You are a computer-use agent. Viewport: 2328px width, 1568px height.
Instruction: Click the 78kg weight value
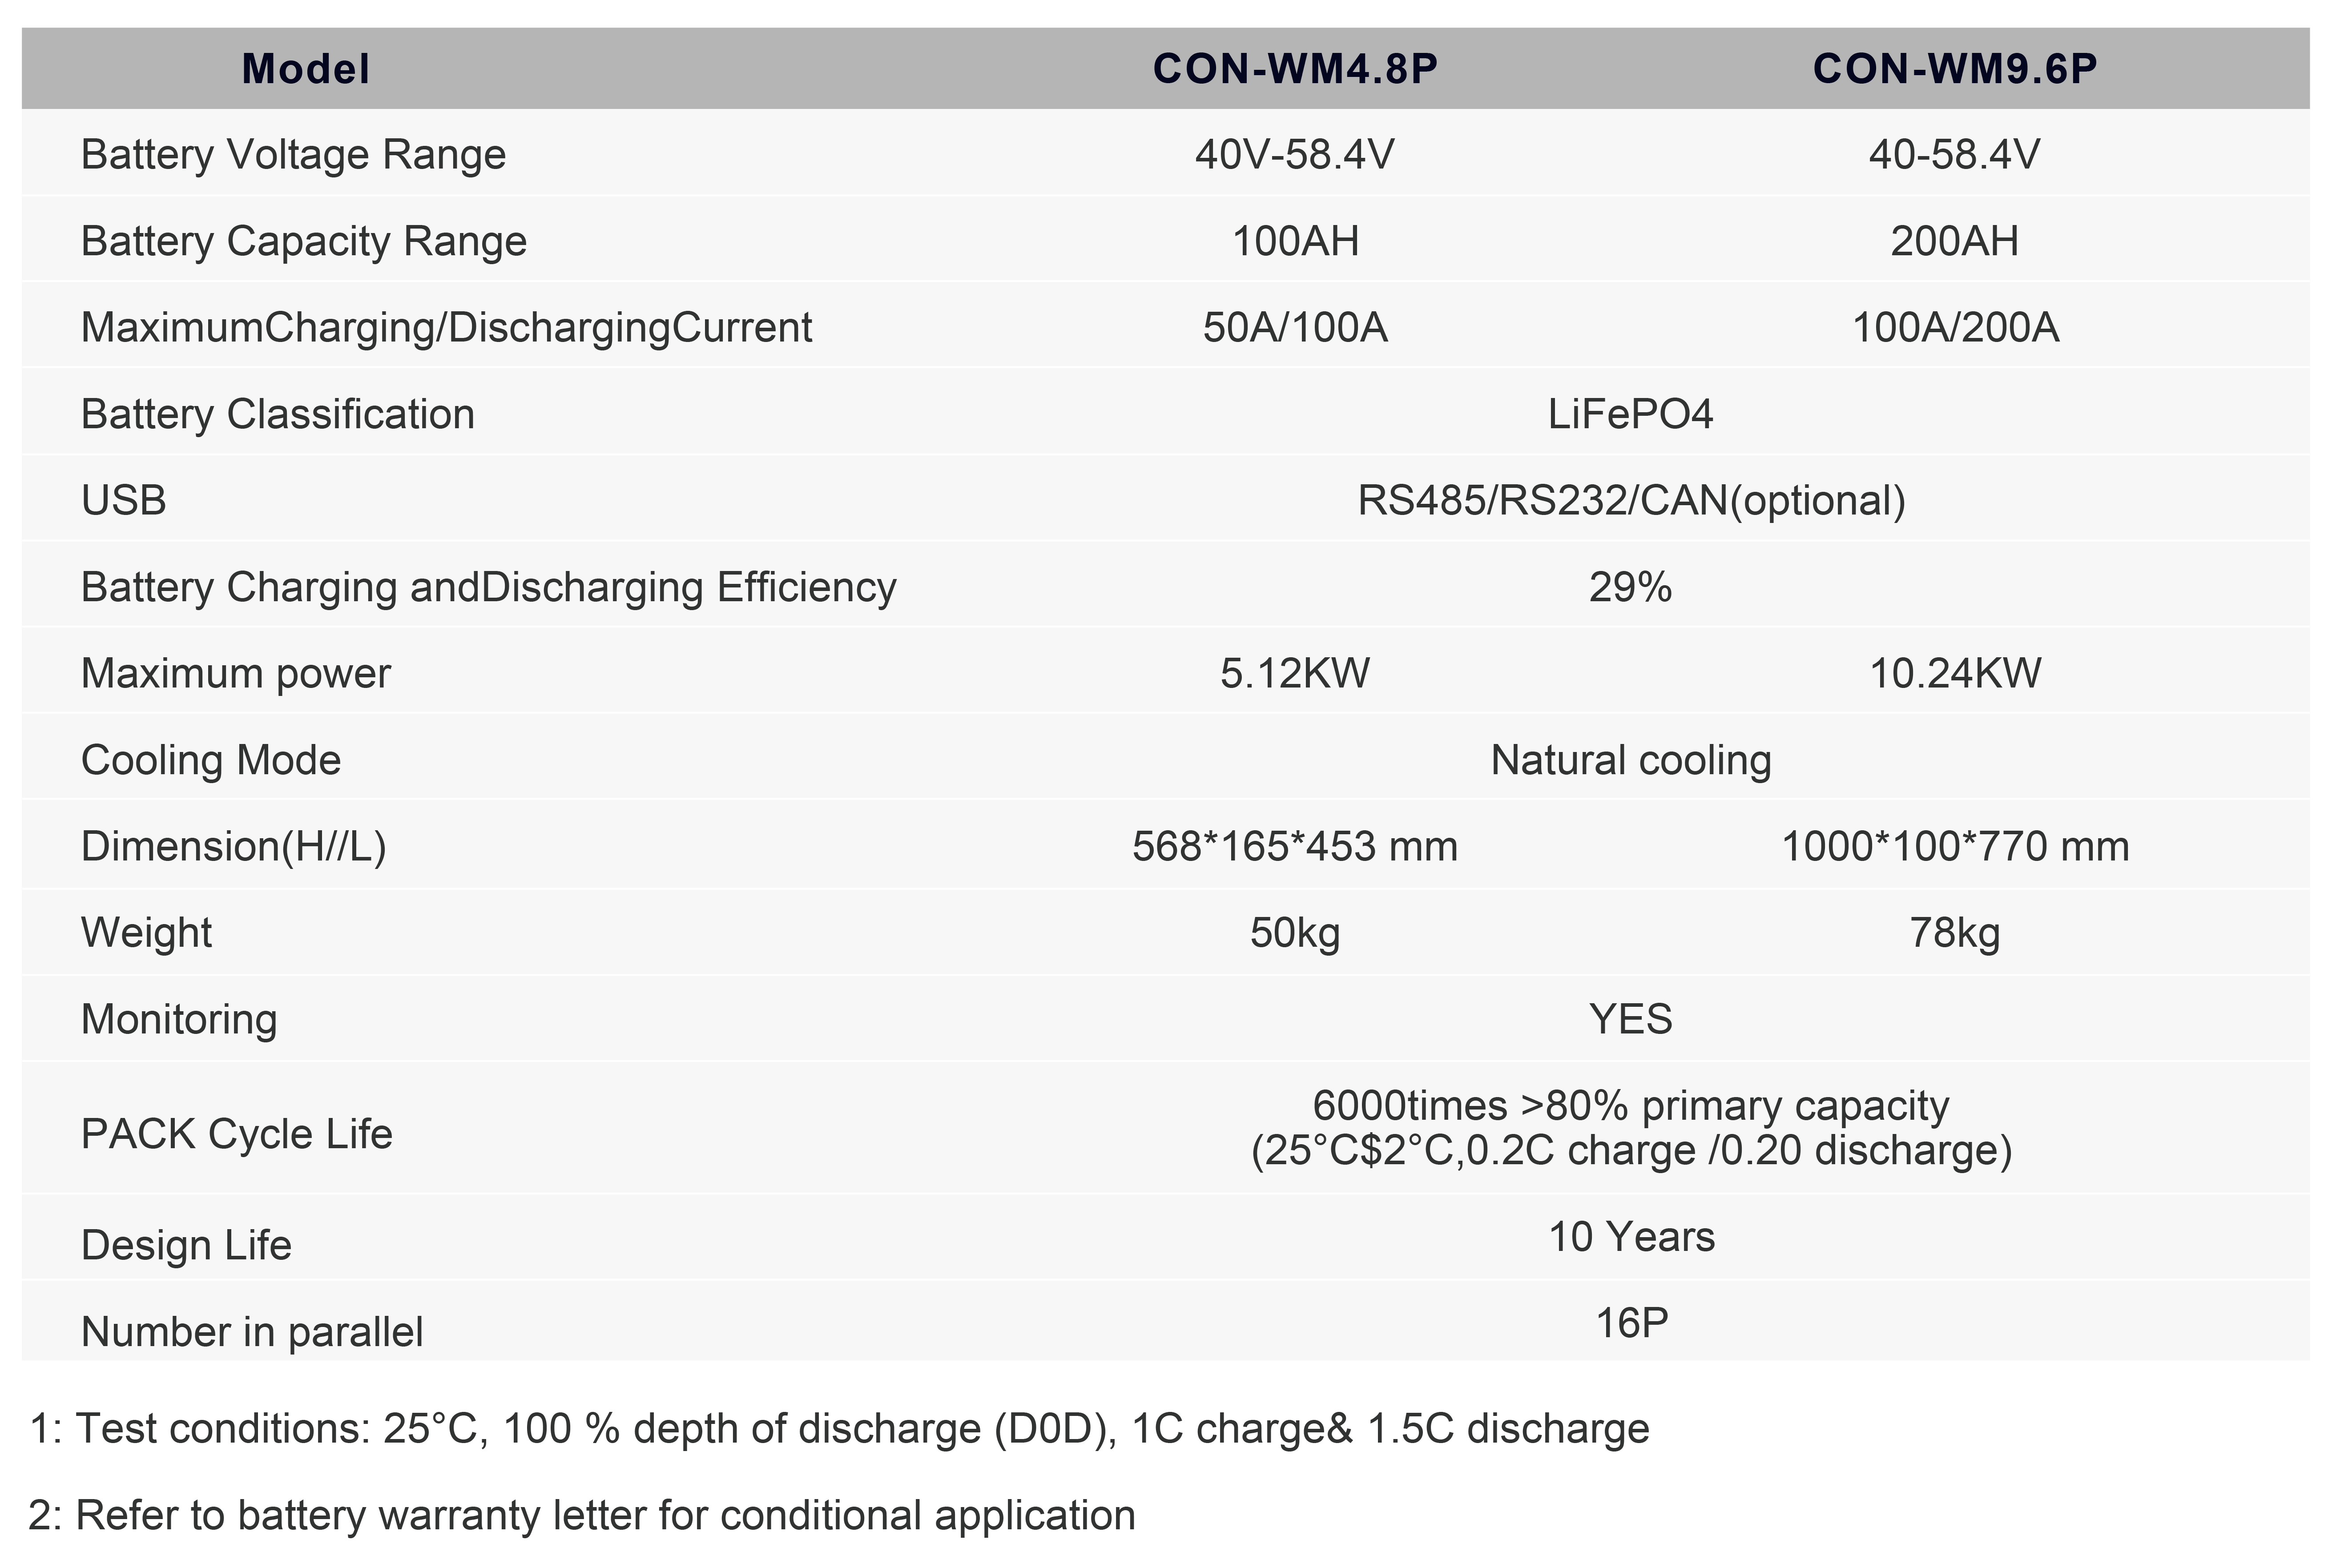1954,933
